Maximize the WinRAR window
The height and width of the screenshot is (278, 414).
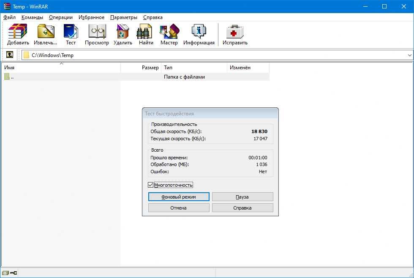click(x=384, y=6)
